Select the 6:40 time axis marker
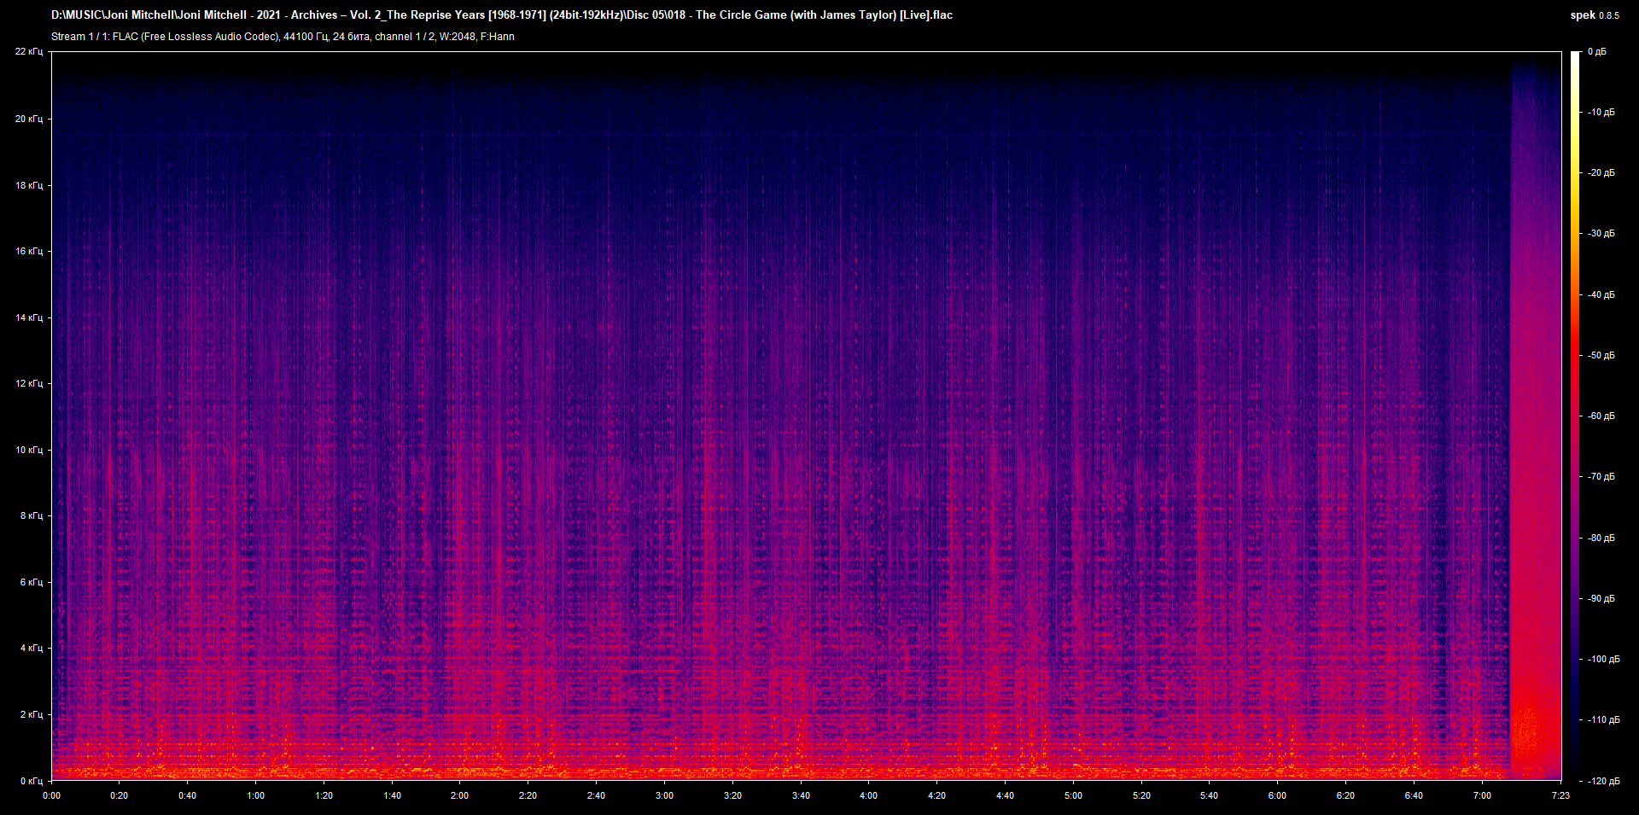 pos(1414,795)
